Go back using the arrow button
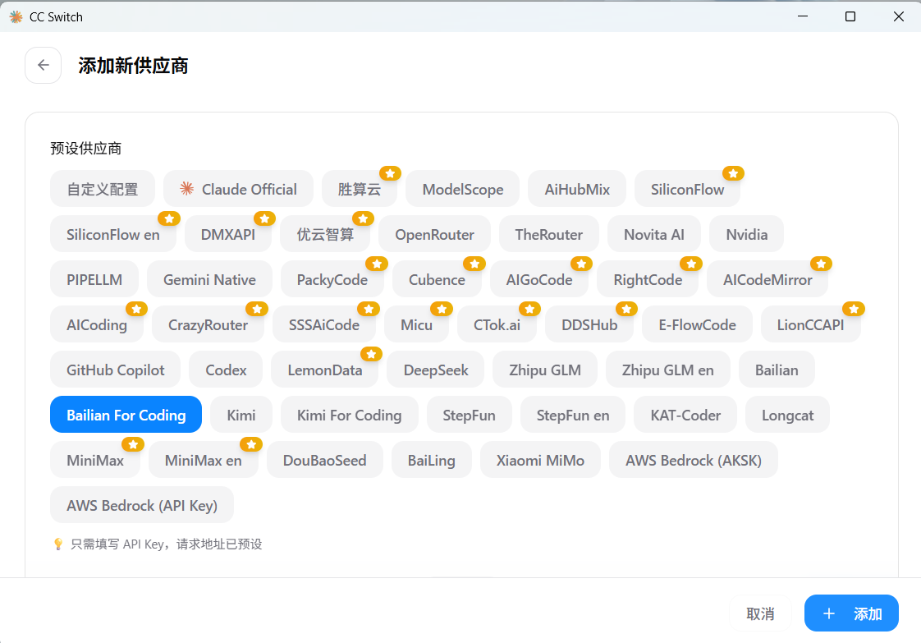The width and height of the screenshot is (921, 643). [x=43, y=65]
